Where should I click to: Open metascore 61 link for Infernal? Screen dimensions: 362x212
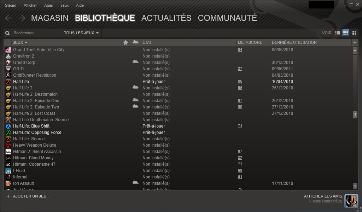pyautogui.click(x=240, y=177)
